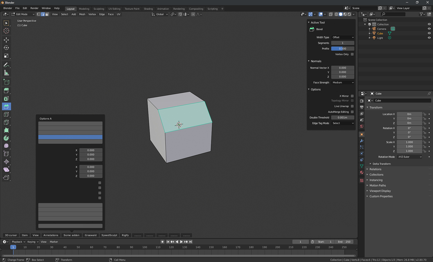Click the Marker button in timeline
This screenshot has width=433, height=262.
tap(54, 242)
